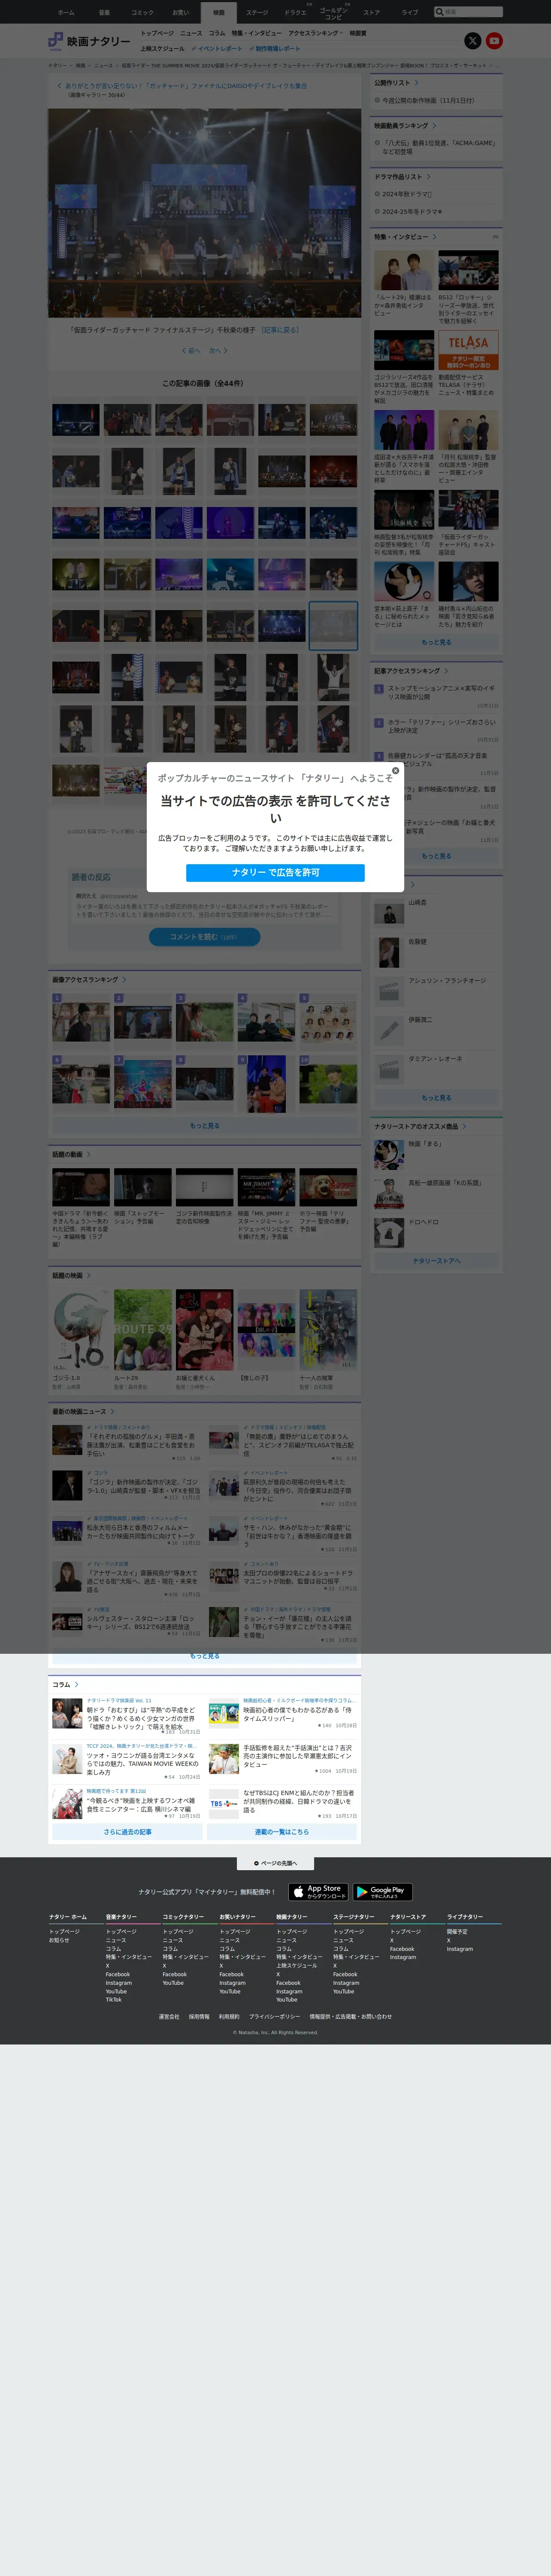Screen dimensions: 551x2576
Task: Click the search magnifier icon in top bar
Action: click(x=439, y=12)
